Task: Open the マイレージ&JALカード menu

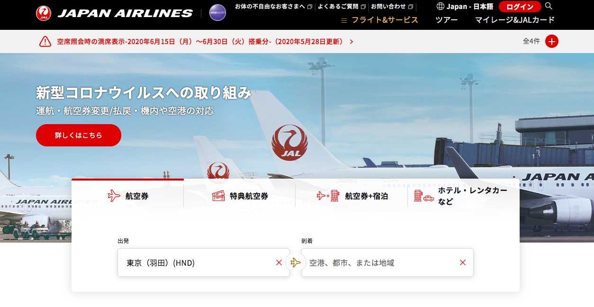Action: coord(515,20)
